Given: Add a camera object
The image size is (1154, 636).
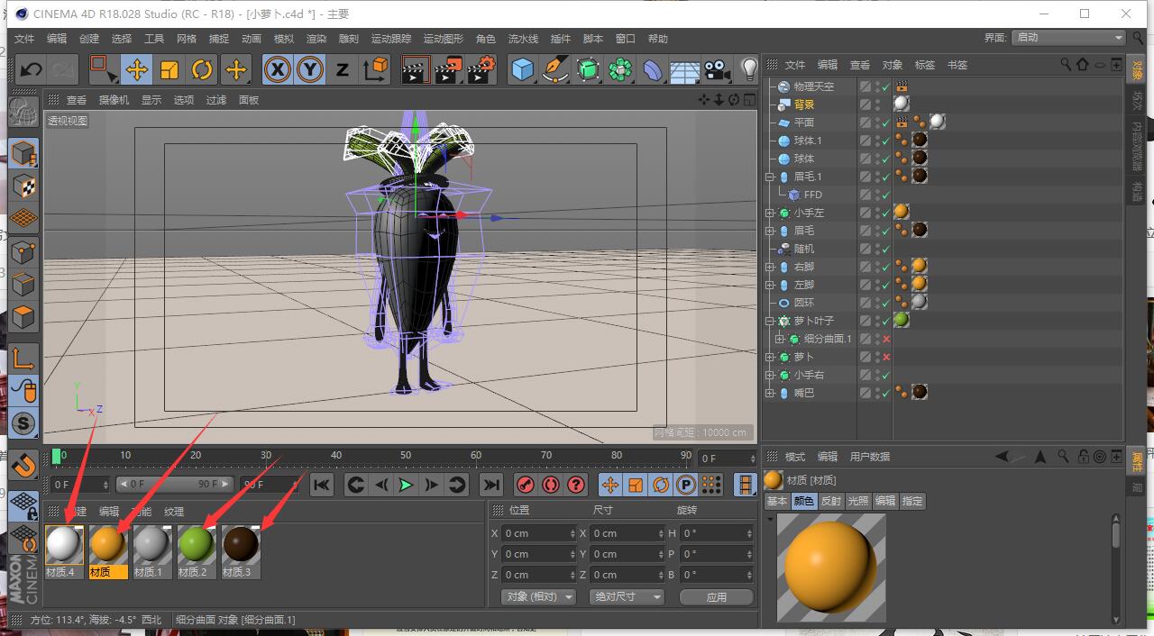Looking at the screenshot, I should 718,69.
